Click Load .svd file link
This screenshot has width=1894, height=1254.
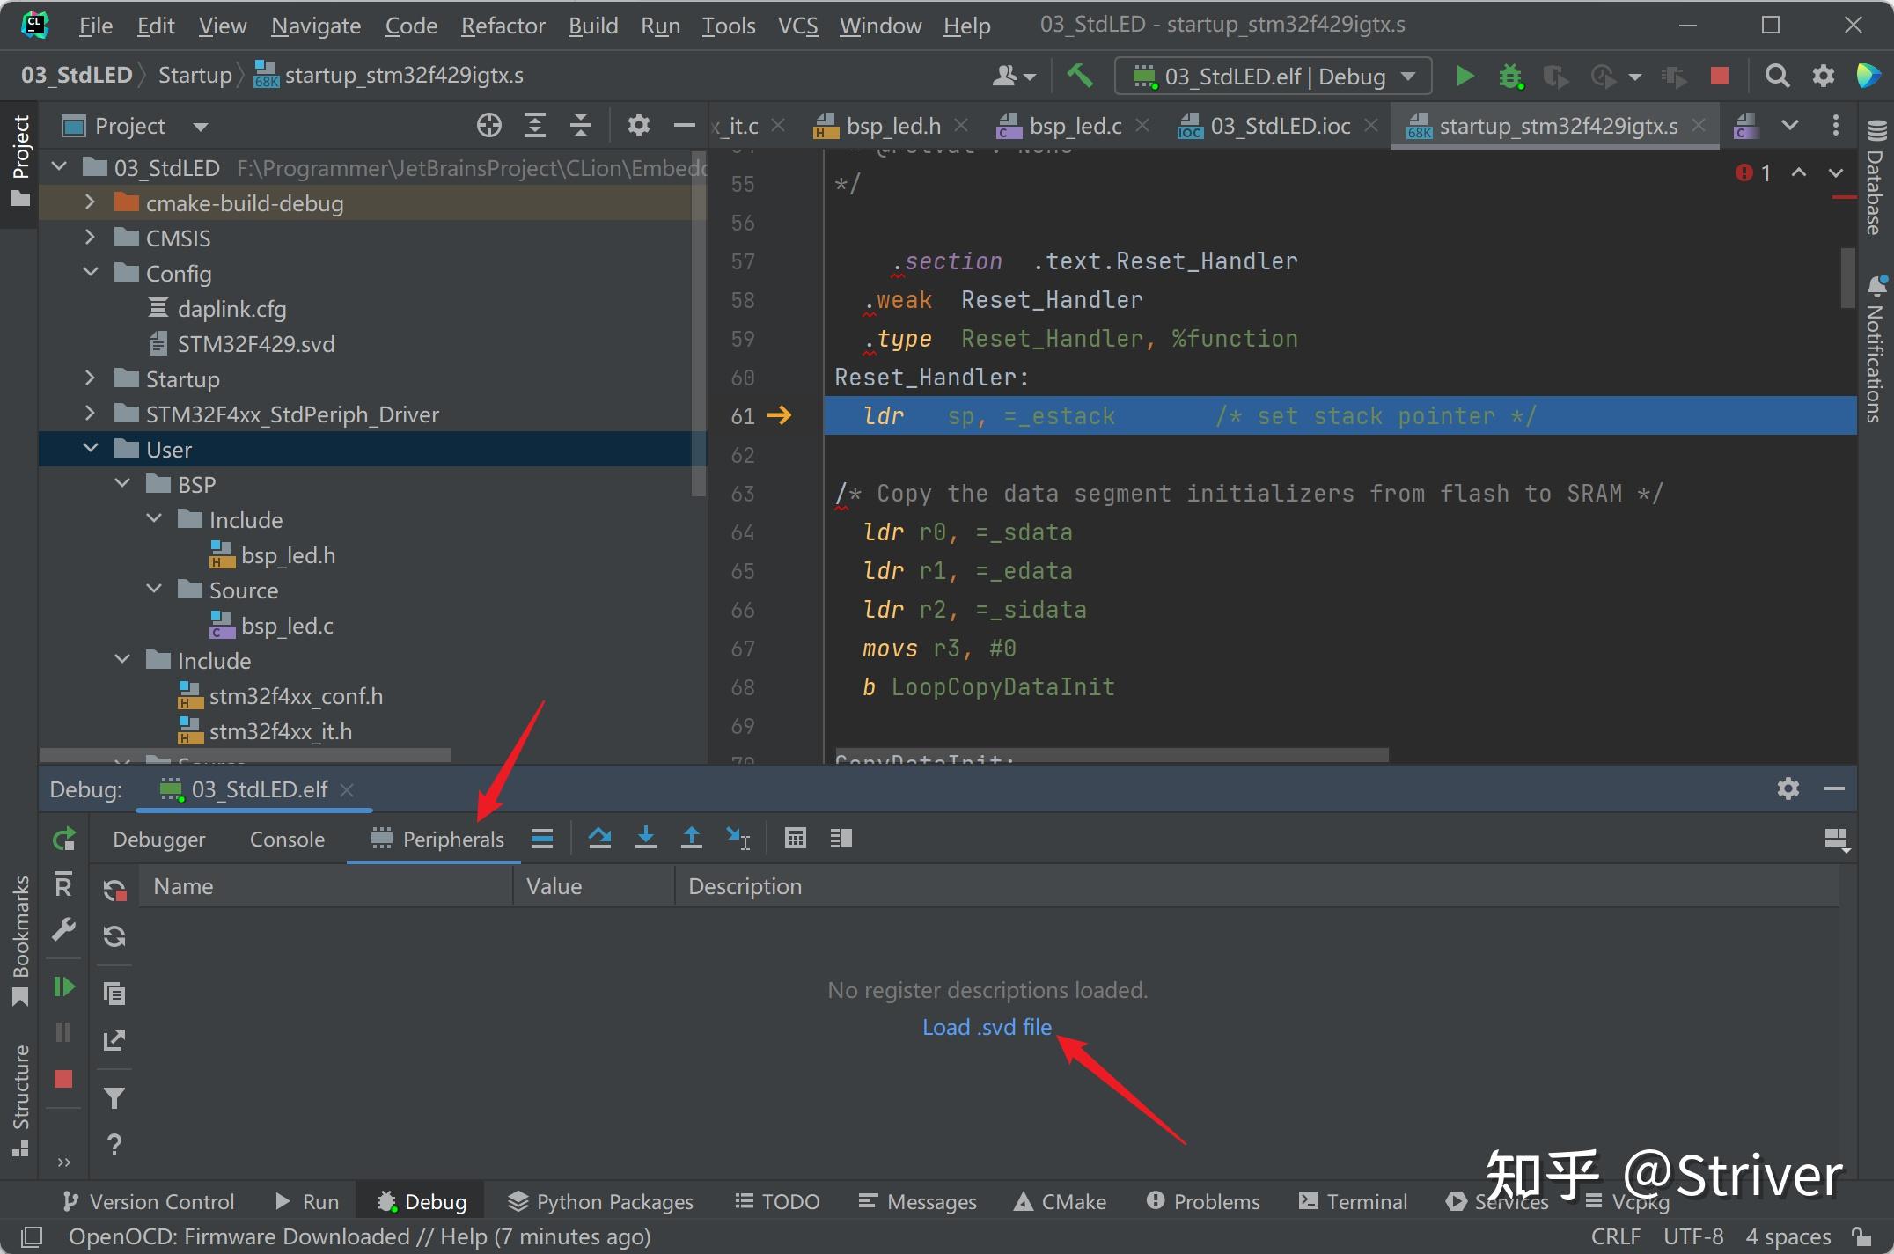point(987,1026)
